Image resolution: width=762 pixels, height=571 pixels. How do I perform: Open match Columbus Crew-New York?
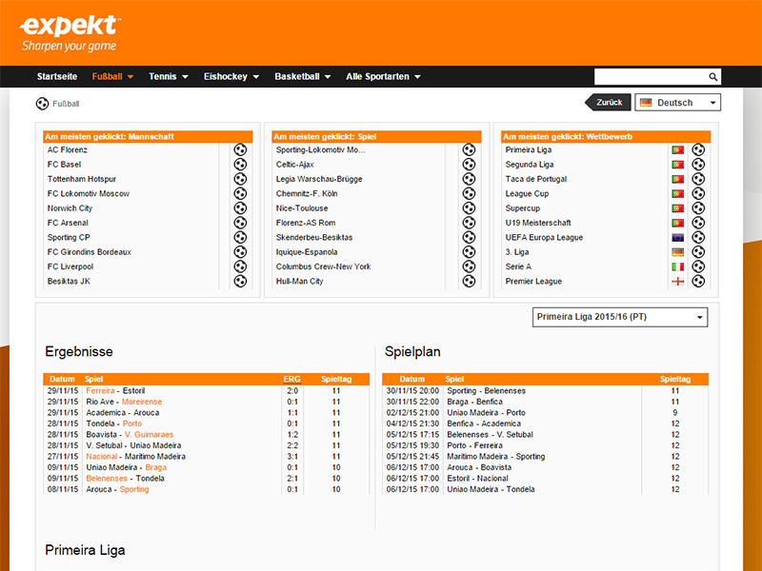pyautogui.click(x=323, y=266)
